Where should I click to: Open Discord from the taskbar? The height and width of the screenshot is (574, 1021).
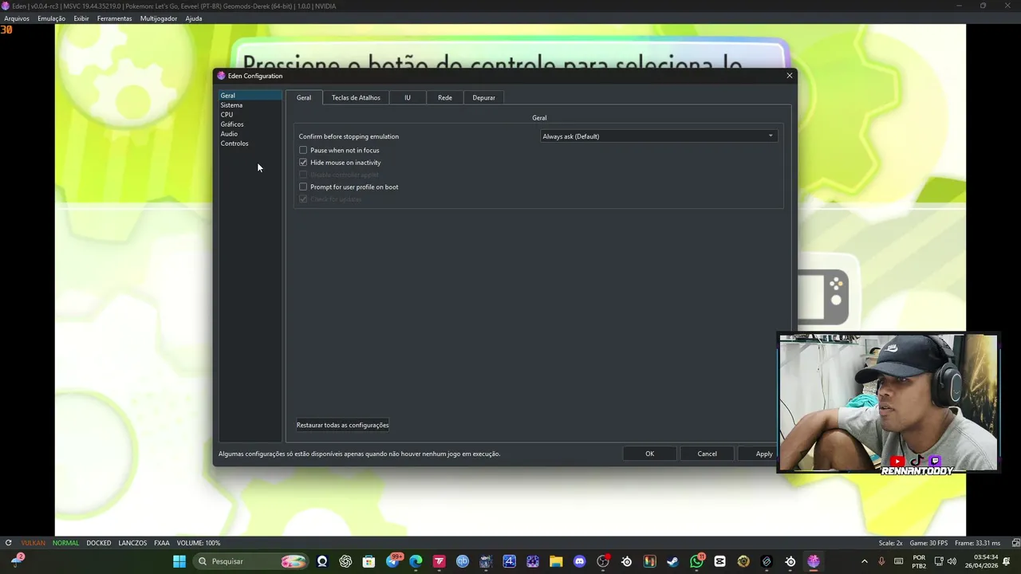[x=579, y=561]
